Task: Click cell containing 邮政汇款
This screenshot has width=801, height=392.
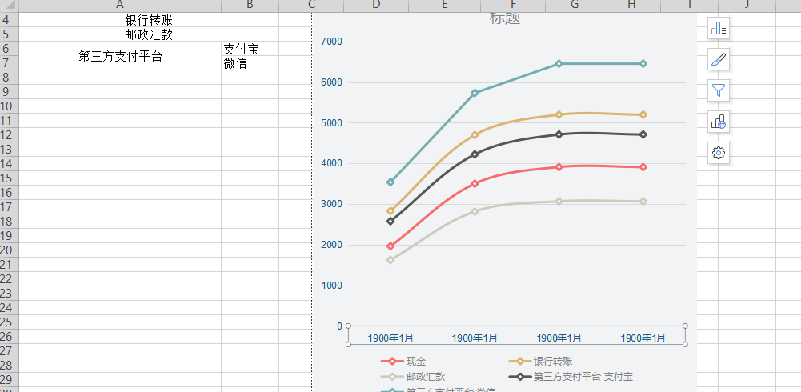Action: (149, 34)
